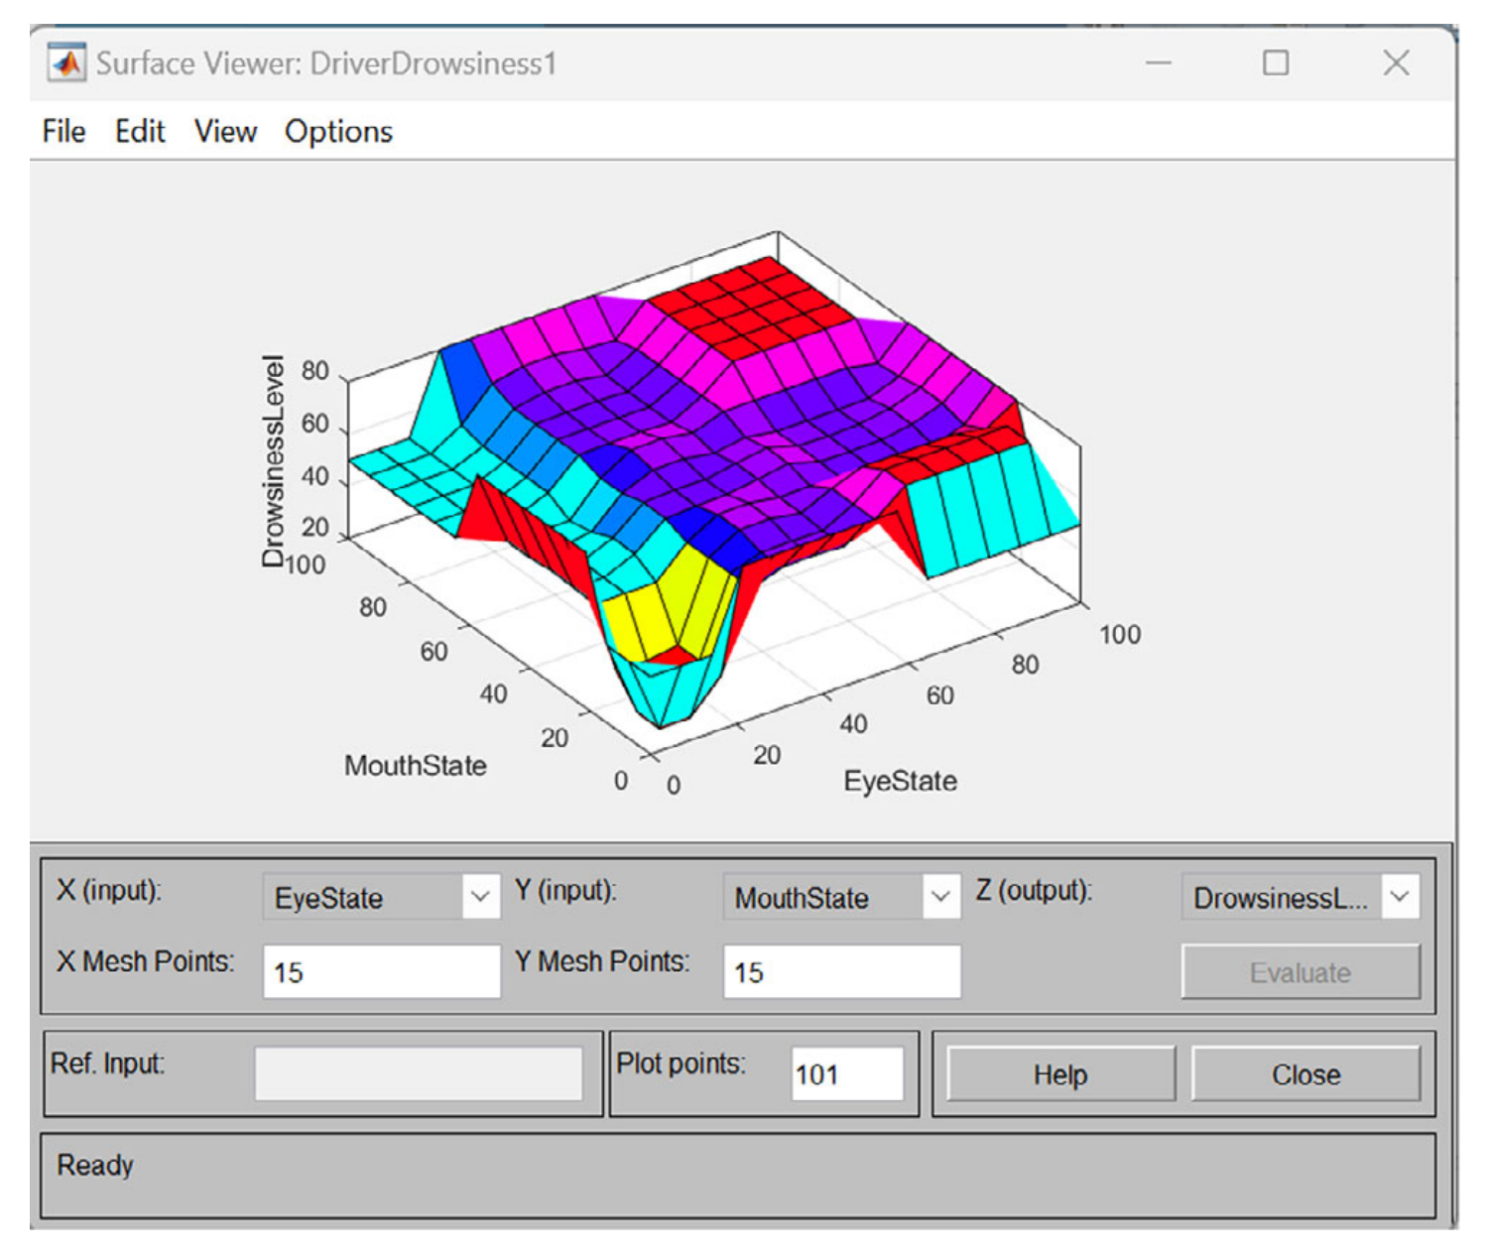Image resolution: width=1490 pixels, height=1254 pixels.
Task: Click the Close button in bottom panel
Action: [1305, 1074]
